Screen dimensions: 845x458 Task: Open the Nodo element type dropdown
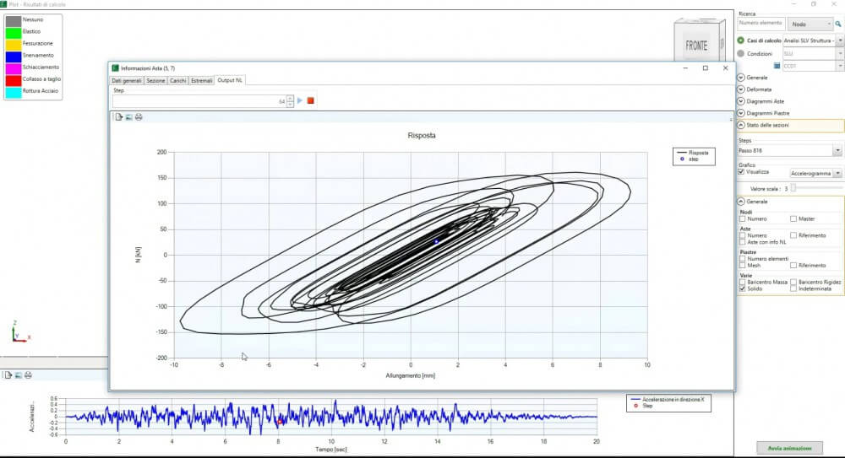tap(810, 24)
